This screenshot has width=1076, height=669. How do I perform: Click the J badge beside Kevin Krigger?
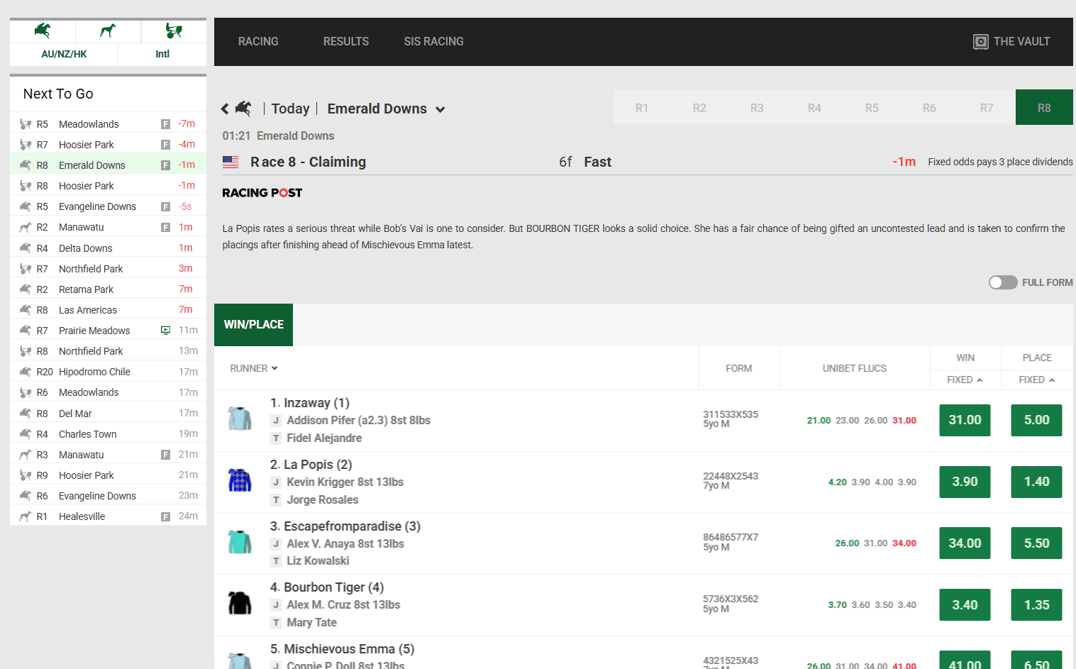276,482
